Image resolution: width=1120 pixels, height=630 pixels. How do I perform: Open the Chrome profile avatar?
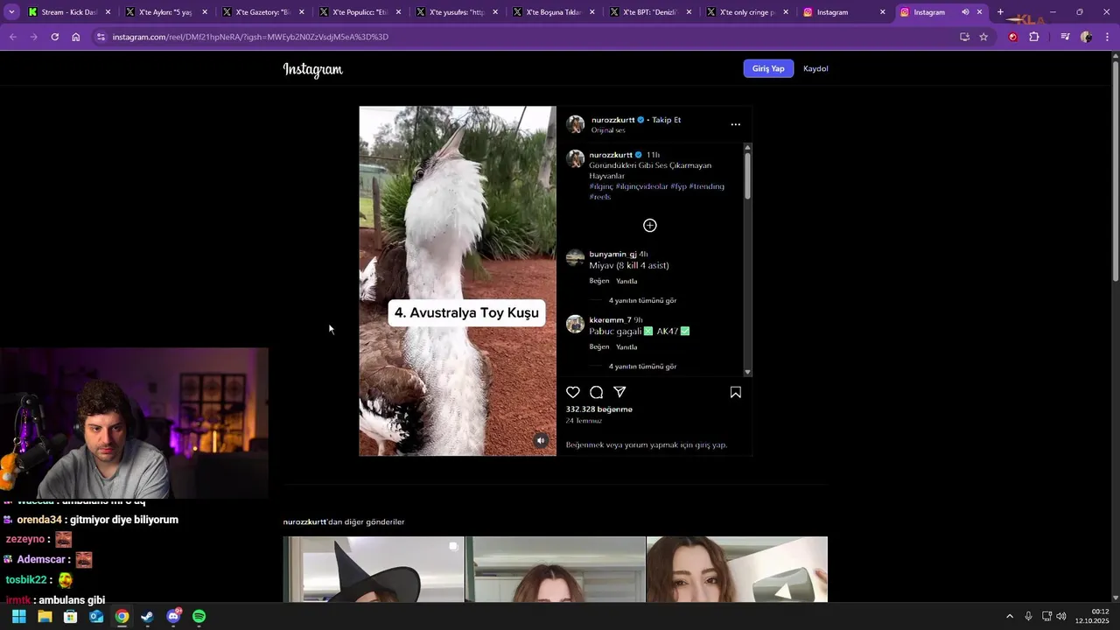(x=1086, y=37)
